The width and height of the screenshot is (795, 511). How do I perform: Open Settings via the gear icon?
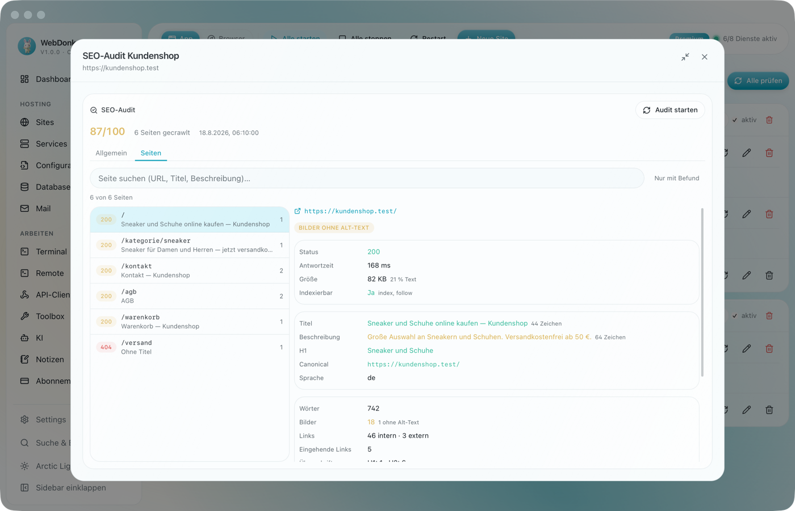(24, 420)
